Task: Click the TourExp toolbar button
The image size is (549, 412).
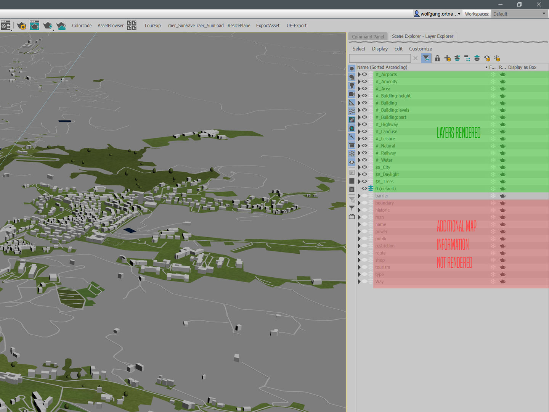Action: 152,26
